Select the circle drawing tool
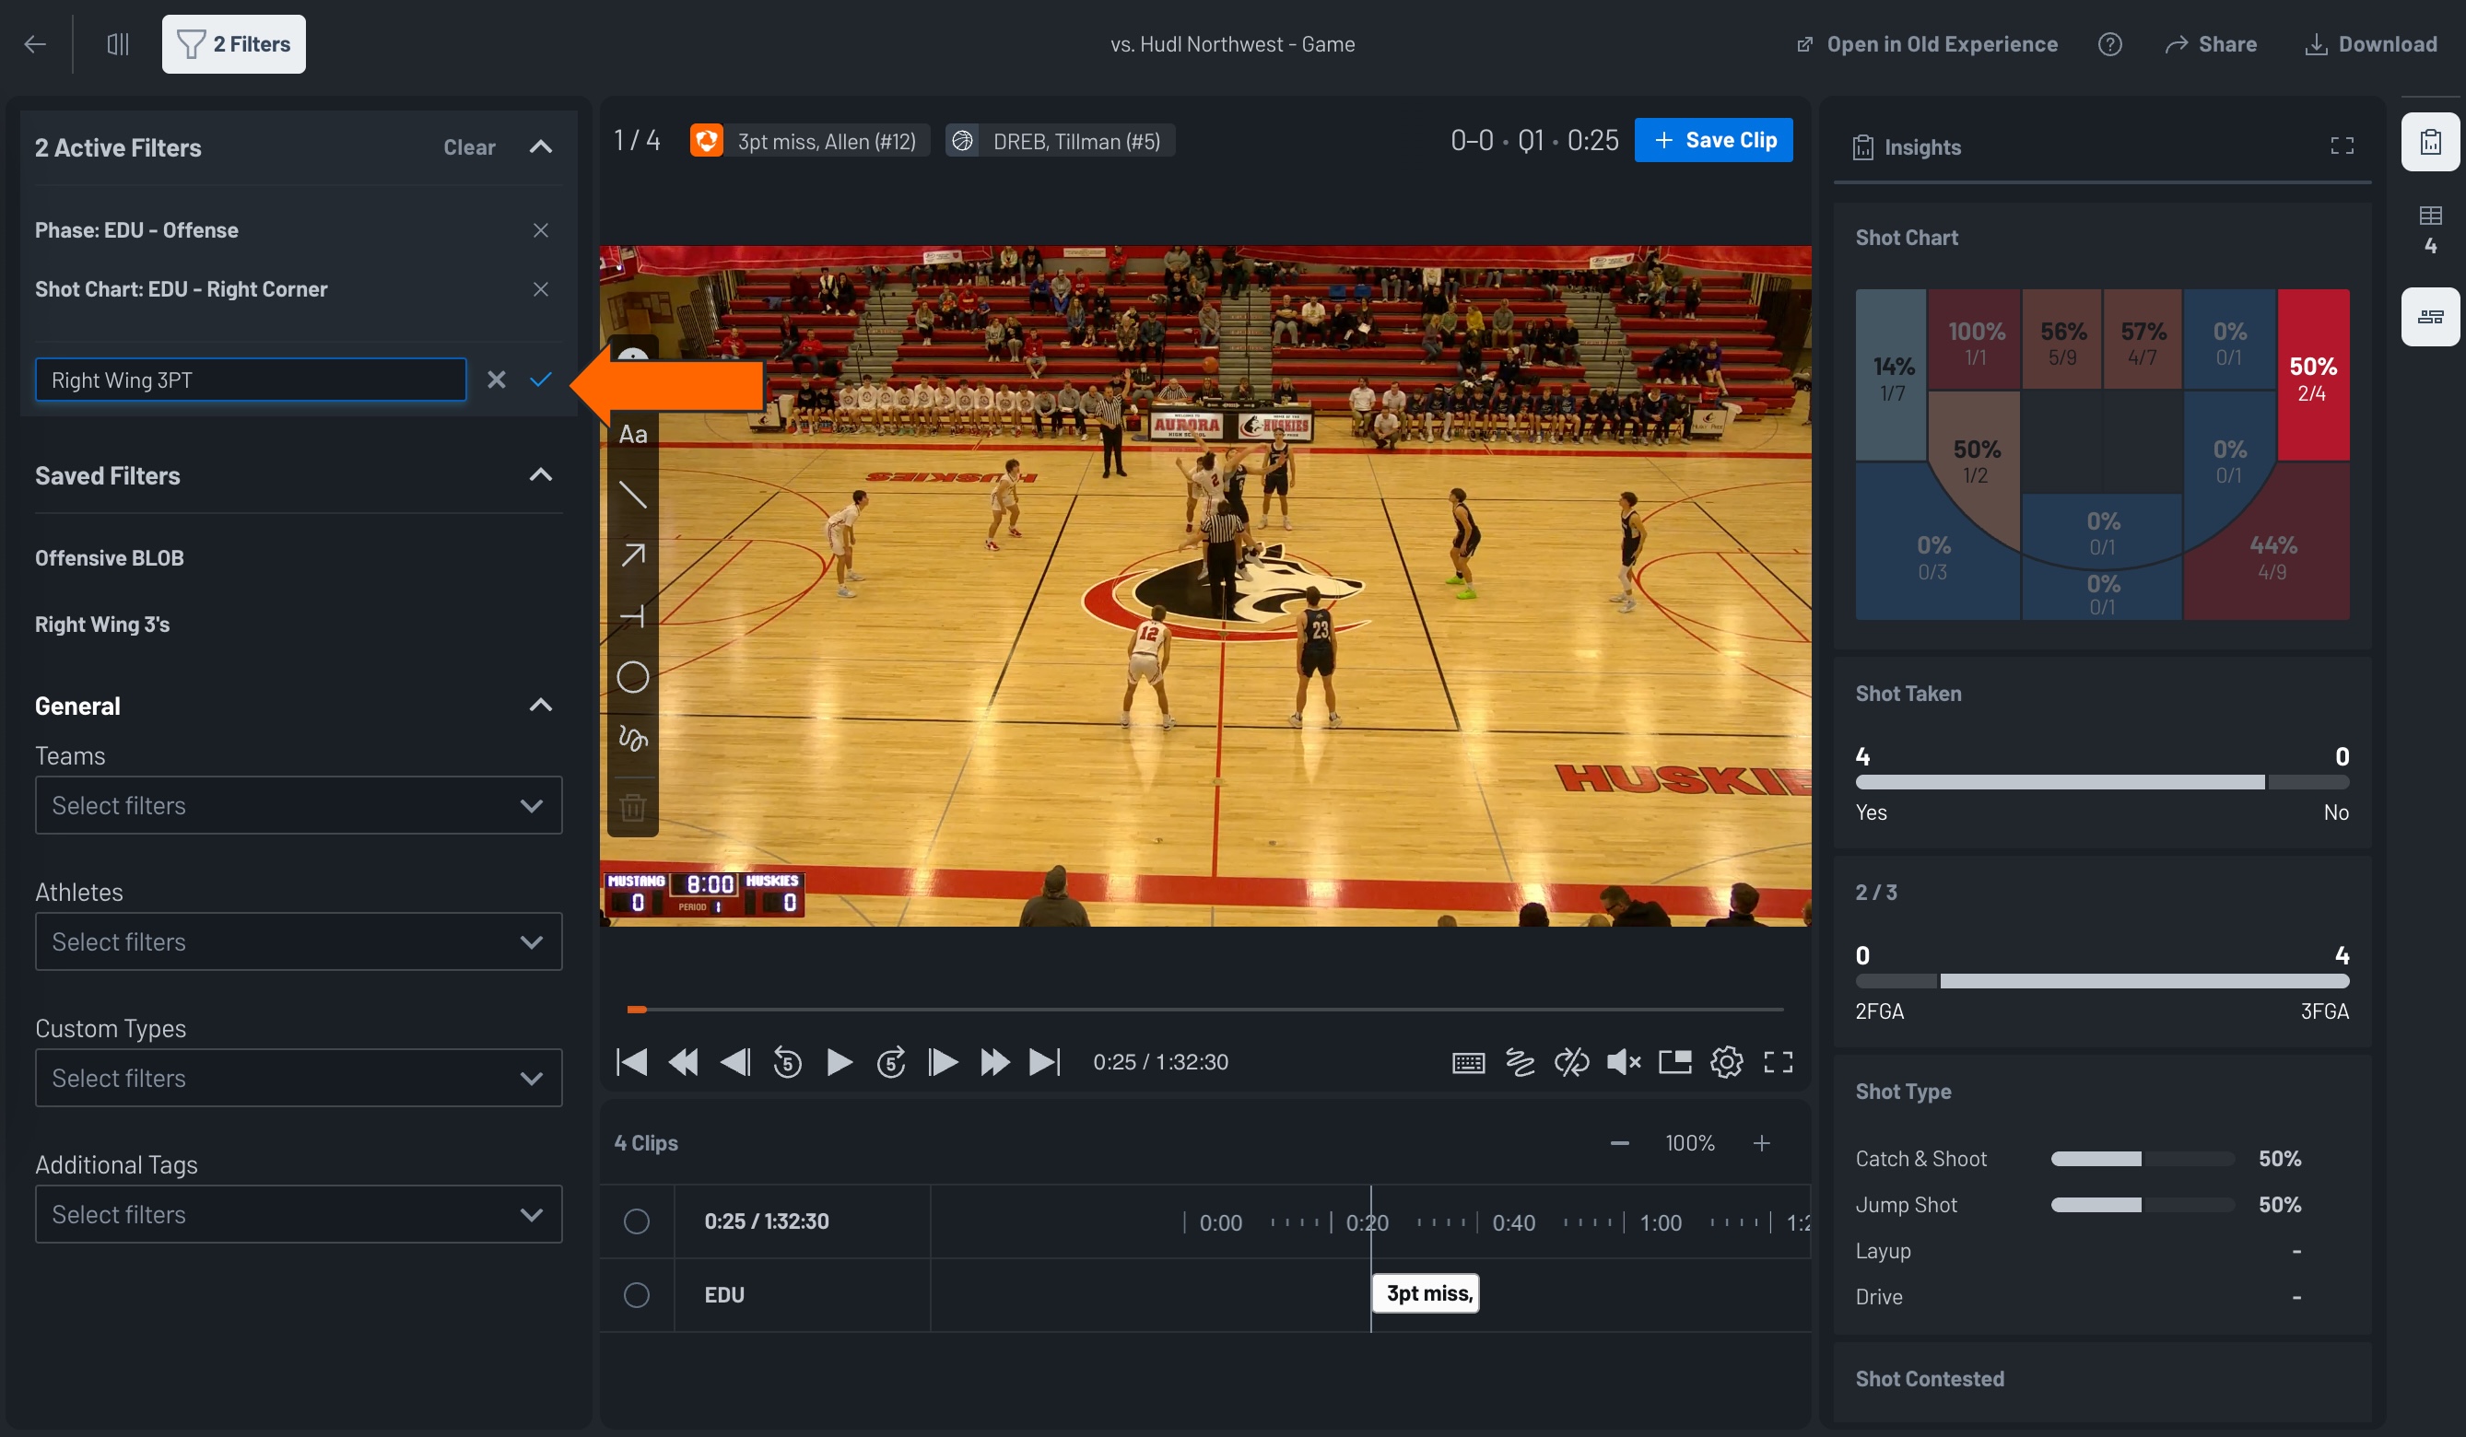This screenshot has height=1437, width=2466. 633,676
